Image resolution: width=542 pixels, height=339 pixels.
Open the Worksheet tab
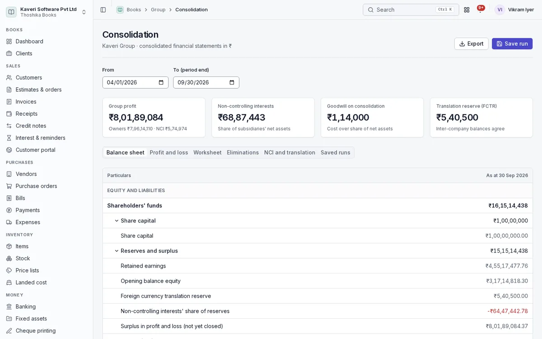[x=207, y=152]
